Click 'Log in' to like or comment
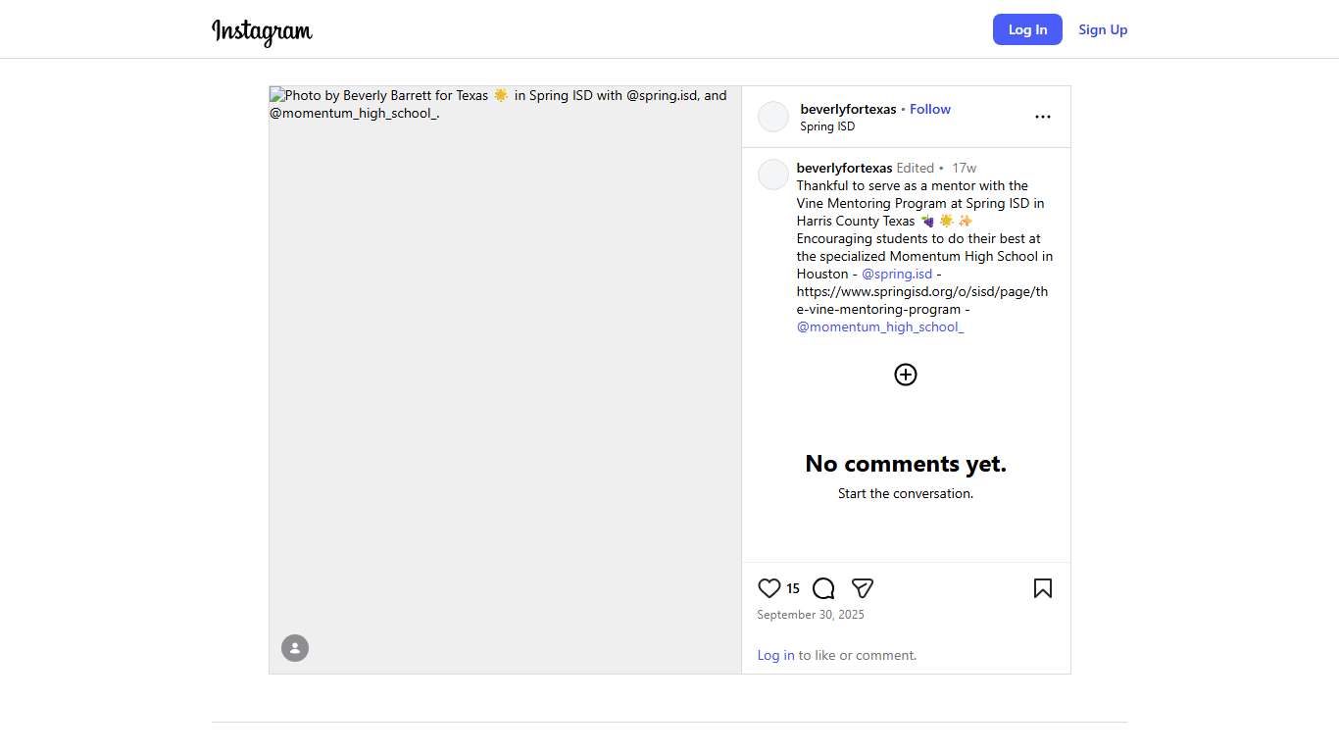Screen dimensions: 1339x753 tap(775, 655)
